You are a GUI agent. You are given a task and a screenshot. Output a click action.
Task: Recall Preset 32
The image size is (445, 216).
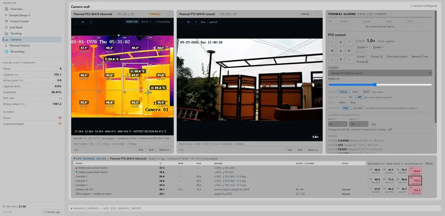pos(377,57)
